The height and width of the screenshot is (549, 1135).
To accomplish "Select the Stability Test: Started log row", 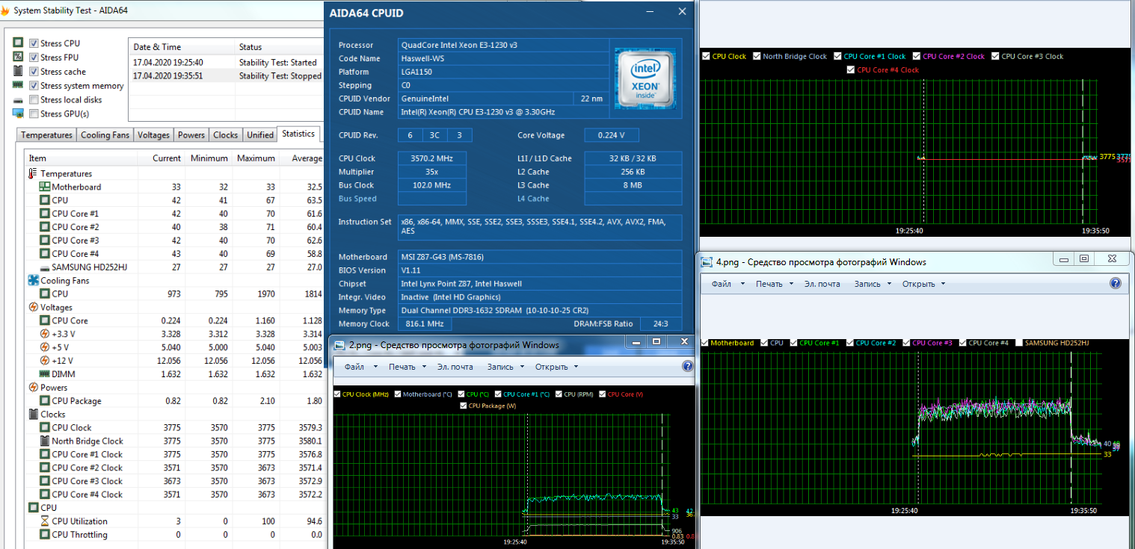I will point(226,62).
